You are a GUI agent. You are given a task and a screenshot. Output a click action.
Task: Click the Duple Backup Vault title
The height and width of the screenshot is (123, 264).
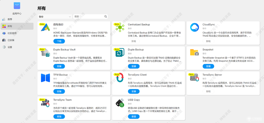click(x=64, y=50)
